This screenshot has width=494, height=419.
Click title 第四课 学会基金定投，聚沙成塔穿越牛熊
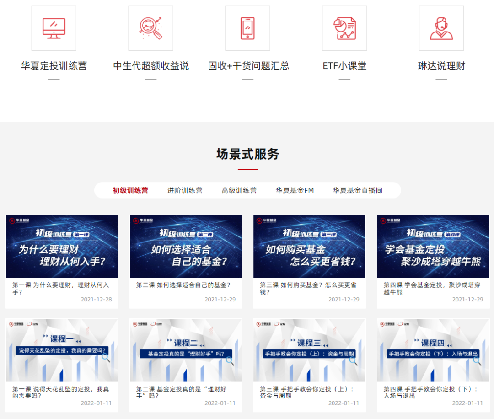(x=432, y=288)
